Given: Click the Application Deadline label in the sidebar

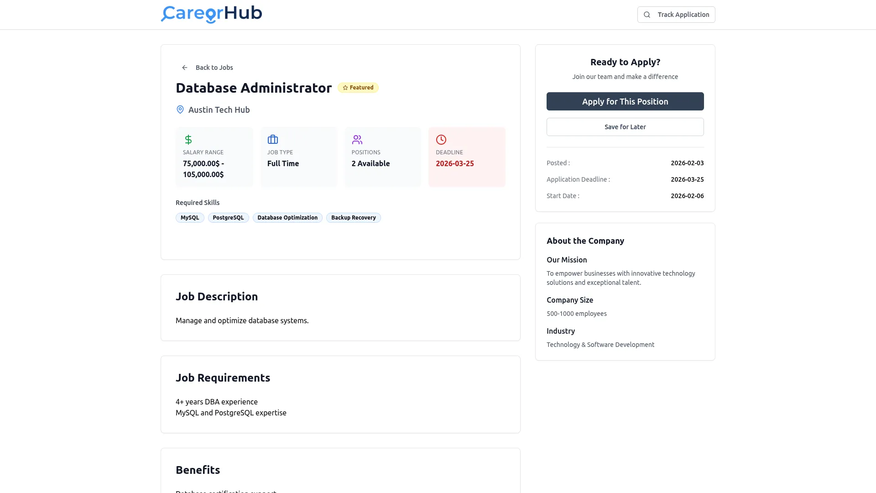Looking at the screenshot, I should pos(578,179).
